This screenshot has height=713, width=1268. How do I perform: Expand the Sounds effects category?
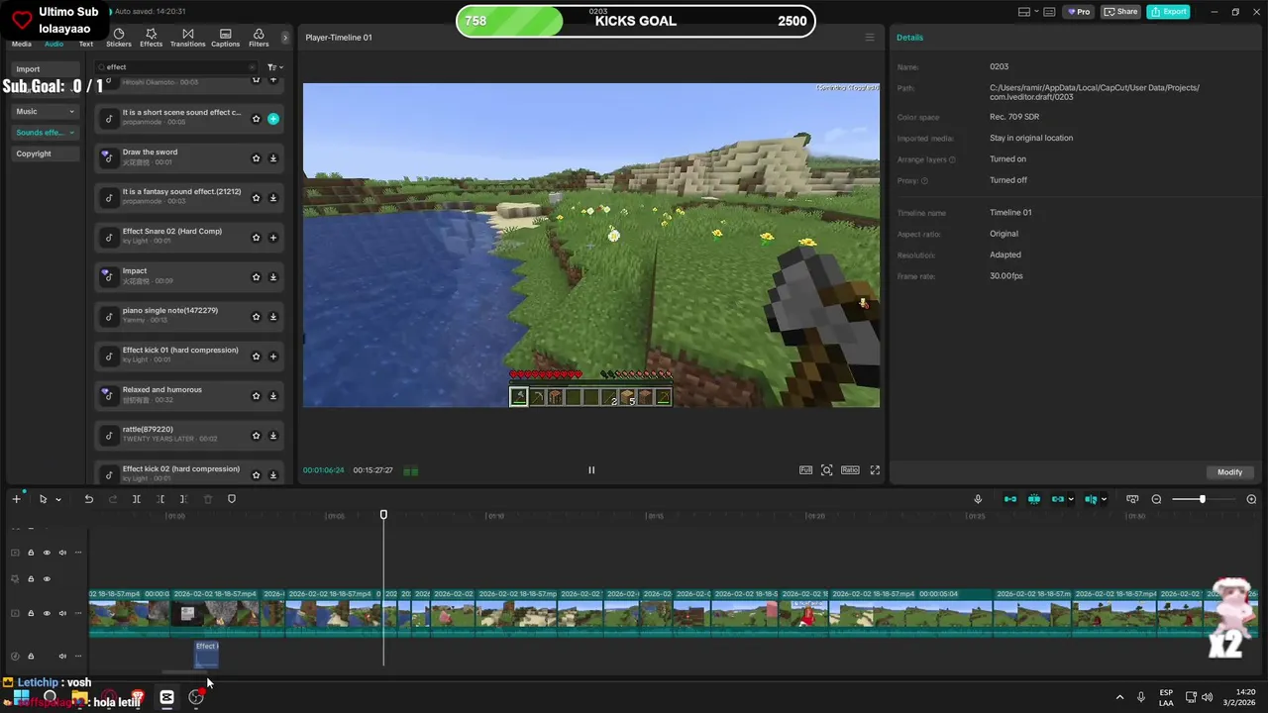click(x=46, y=132)
